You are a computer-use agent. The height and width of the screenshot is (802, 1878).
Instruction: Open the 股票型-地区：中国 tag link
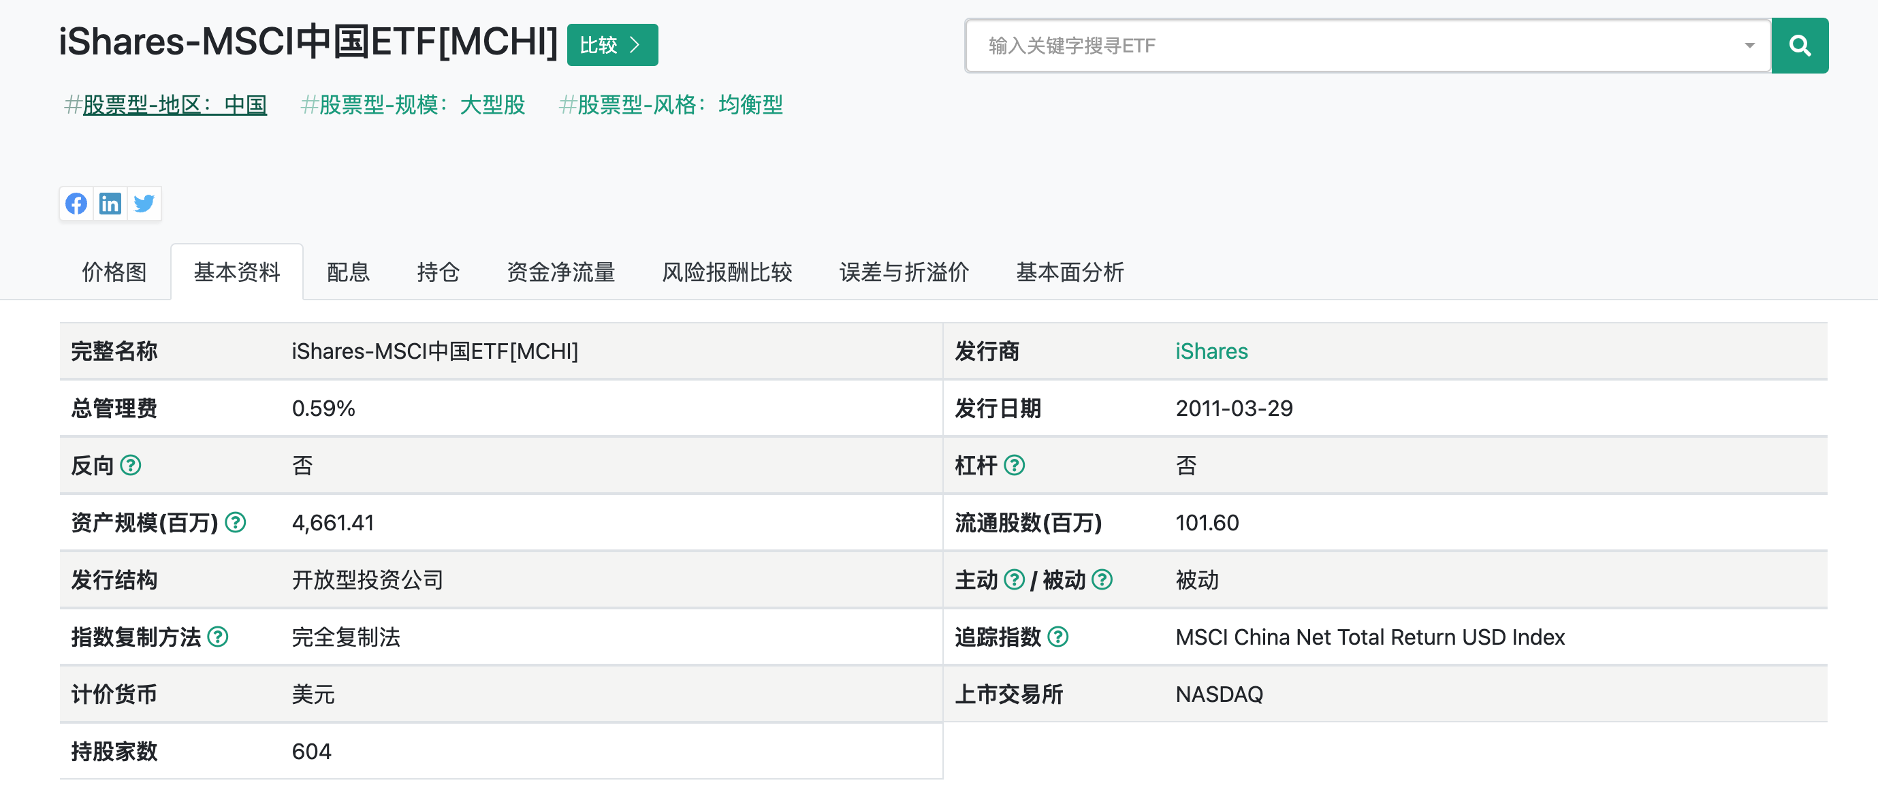point(174,105)
